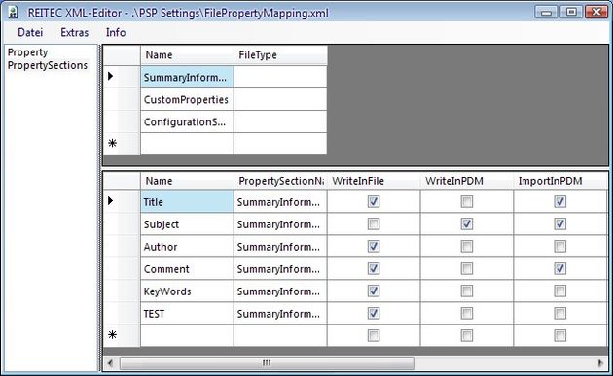The image size is (613, 376).
Task: Click empty Name cell in upper new row
Action: (x=187, y=144)
